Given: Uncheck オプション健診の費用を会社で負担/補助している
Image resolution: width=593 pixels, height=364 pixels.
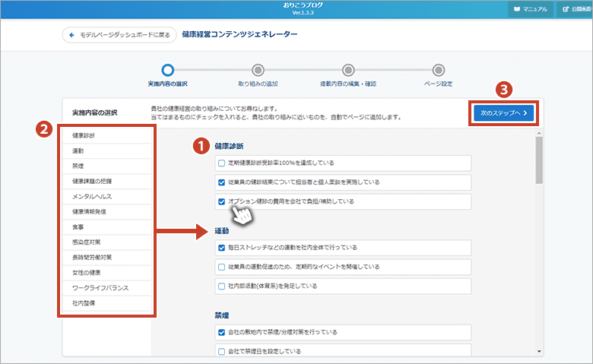Looking at the screenshot, I should pyautogui.click(x=221, y=202).
